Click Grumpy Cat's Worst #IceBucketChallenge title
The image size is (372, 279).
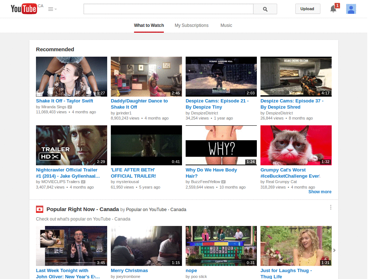[x=290, y=173]
